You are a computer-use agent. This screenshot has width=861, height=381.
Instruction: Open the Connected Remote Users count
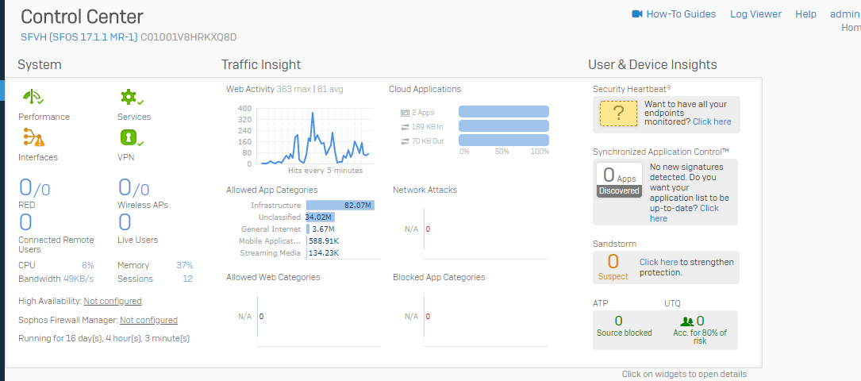[x=25, y=223]
